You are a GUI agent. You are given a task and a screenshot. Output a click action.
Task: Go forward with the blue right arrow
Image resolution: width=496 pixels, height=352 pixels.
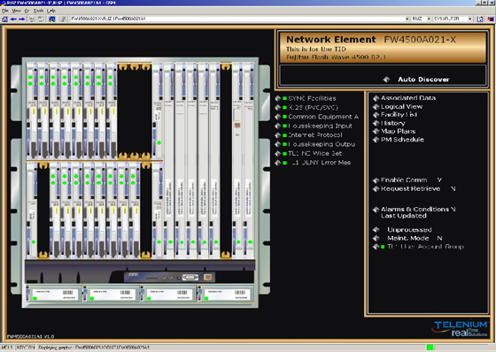[22, 19]
